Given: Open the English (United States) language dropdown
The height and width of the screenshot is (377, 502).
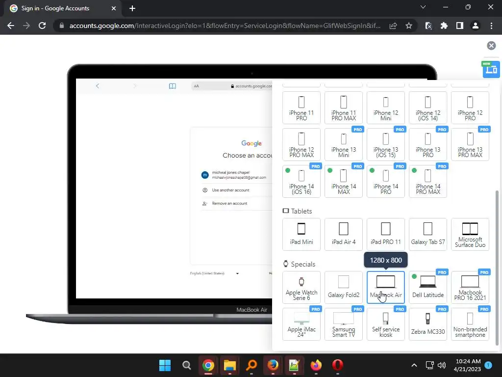Looking at the screenshot, I should click(215, 273).
